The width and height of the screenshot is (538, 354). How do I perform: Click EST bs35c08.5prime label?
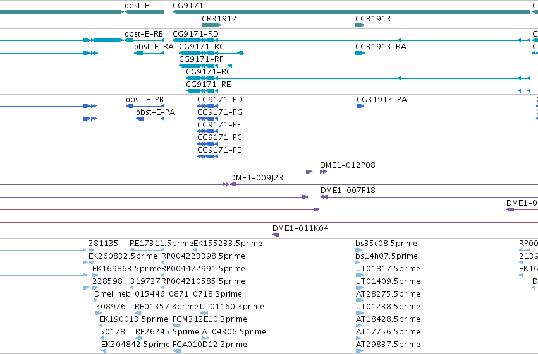tap(386, 244)
